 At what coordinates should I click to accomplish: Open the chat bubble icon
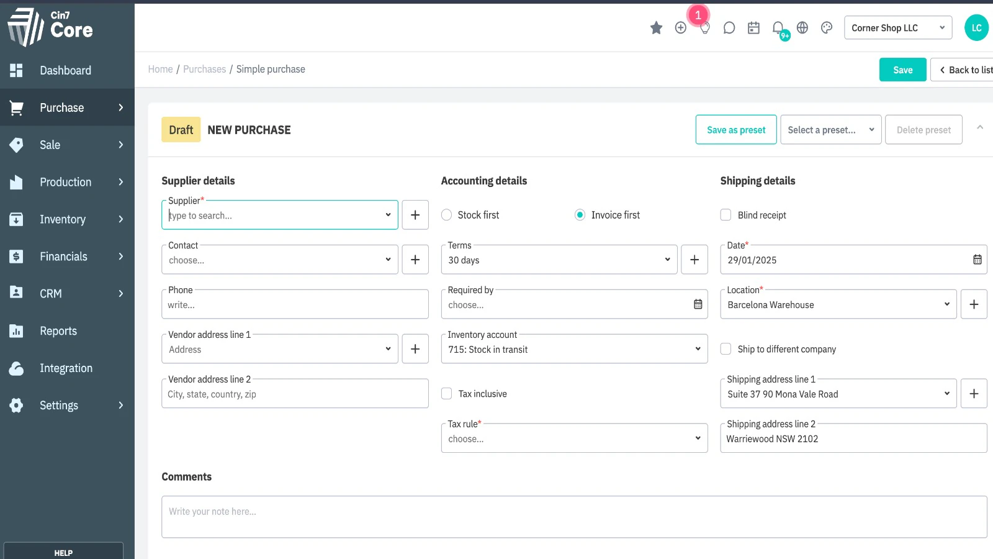click(729, 28)
